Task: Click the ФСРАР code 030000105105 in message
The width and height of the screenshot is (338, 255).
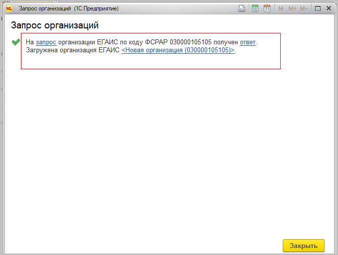Action: click(191, 42)
